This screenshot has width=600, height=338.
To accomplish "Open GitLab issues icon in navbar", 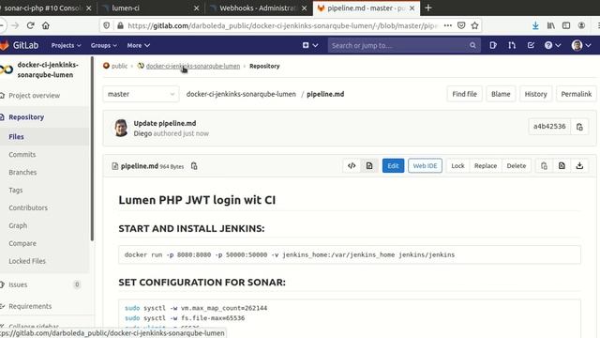I will [493, 45].
